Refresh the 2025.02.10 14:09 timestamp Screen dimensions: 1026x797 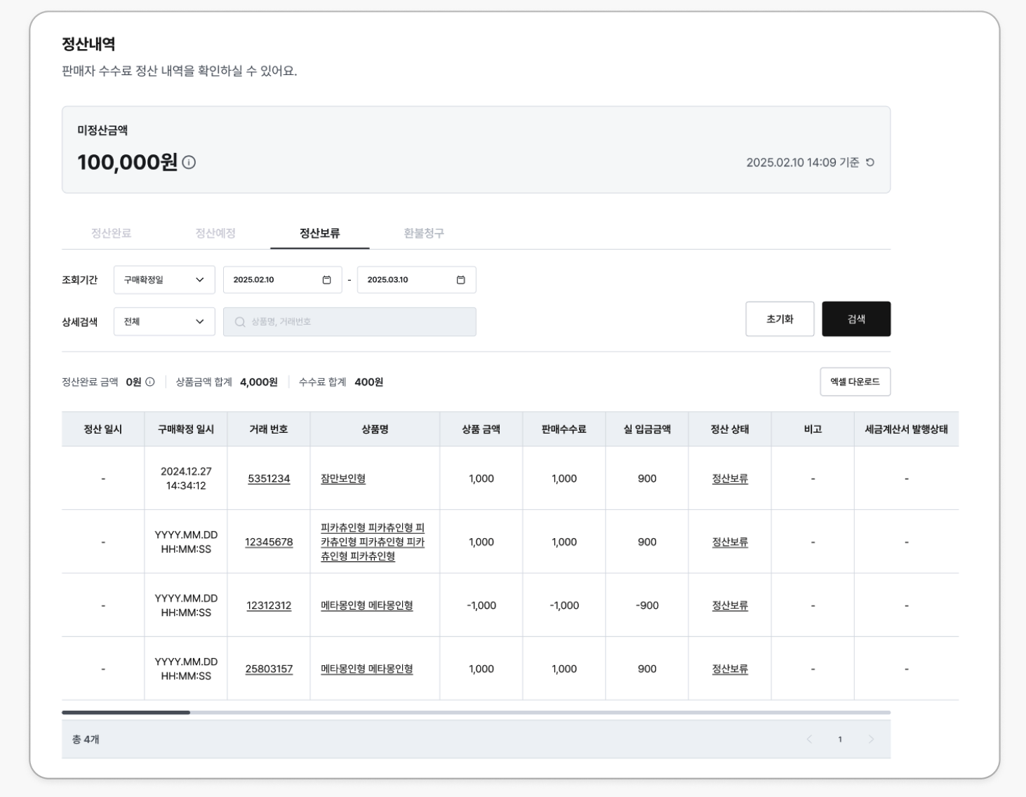click(870, 162)
